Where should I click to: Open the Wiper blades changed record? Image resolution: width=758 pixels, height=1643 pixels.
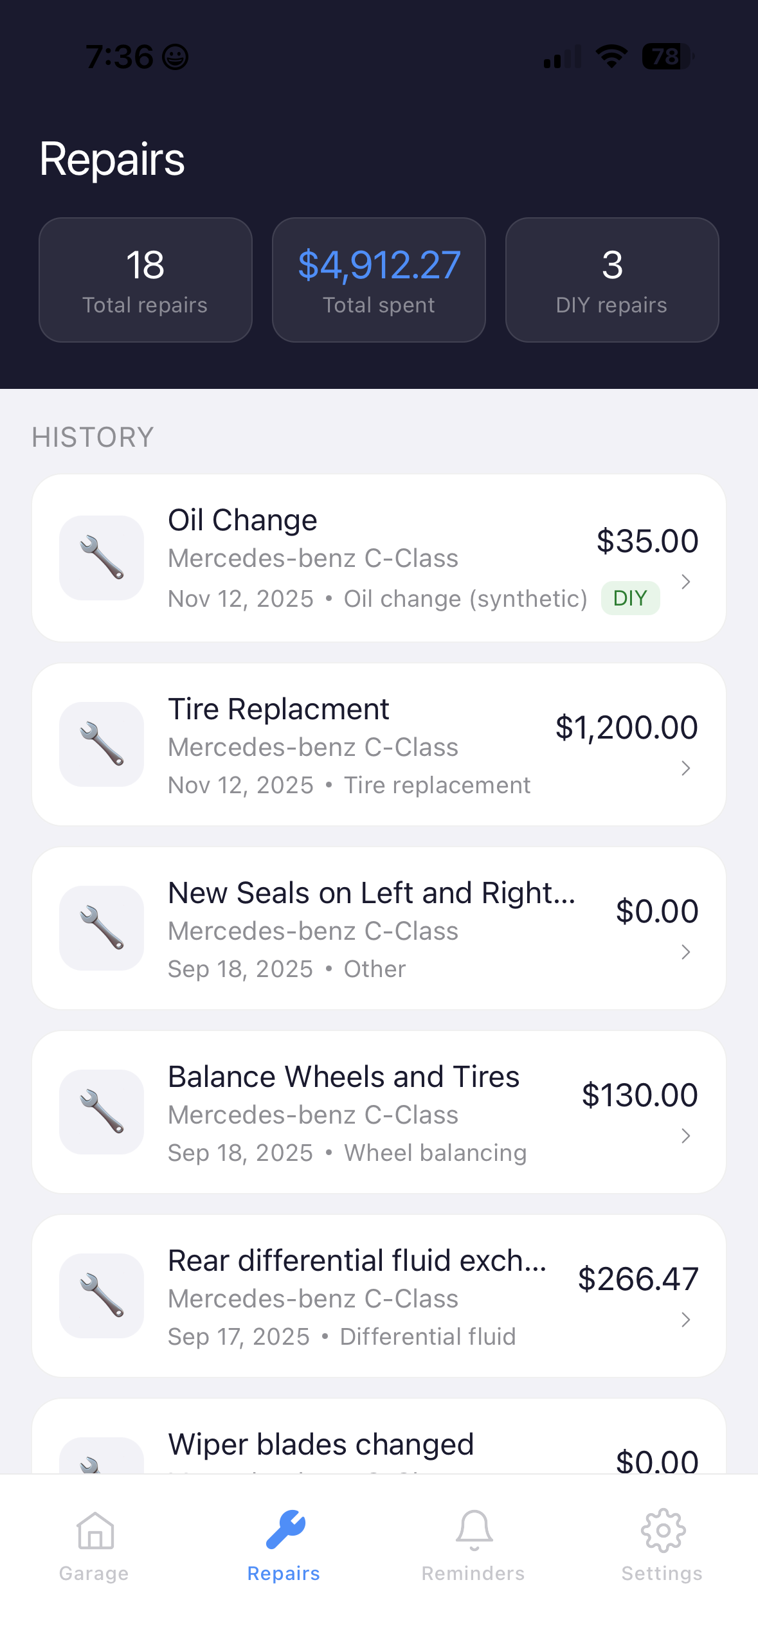pos(321,1445)
